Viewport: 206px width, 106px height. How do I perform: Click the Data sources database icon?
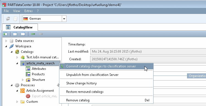[12, 41]
